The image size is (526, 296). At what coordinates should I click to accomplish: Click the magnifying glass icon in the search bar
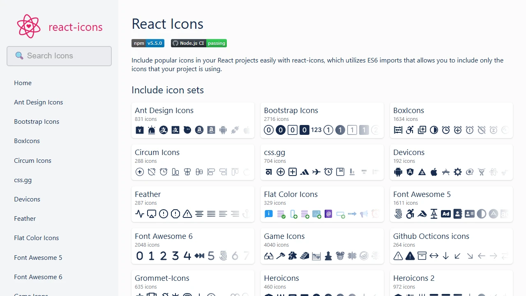pyautogui.click(x=19, y=55)
